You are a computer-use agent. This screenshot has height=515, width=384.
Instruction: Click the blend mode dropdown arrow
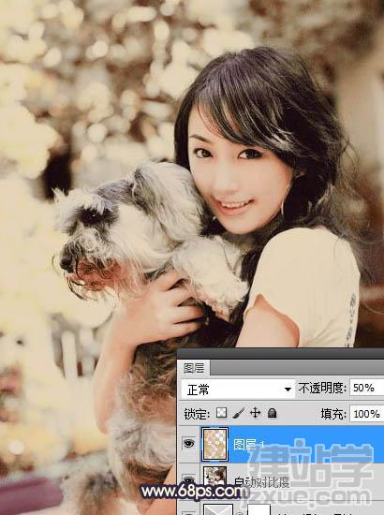click(288, 390)
